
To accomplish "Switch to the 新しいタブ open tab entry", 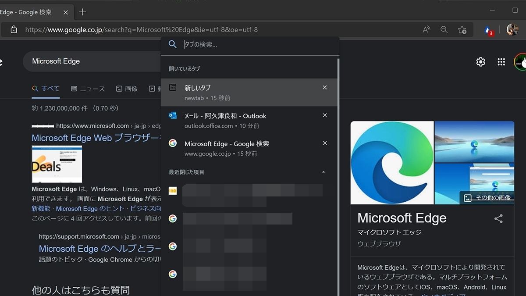I will tap(249, 93).
